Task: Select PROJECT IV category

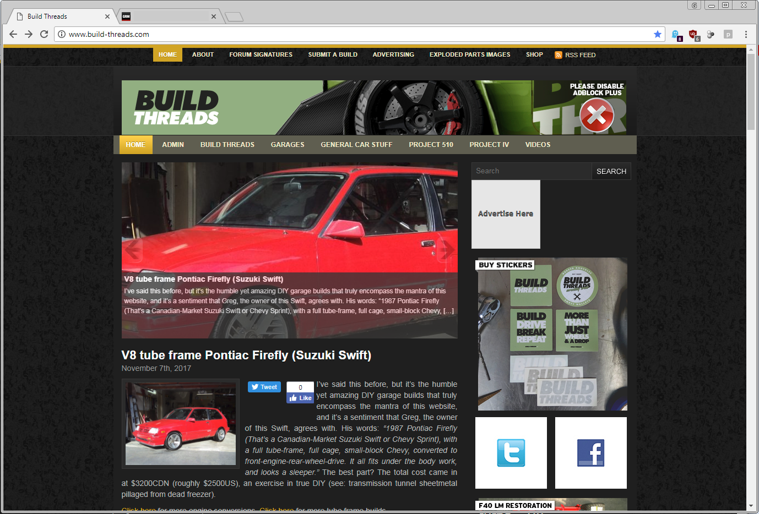Action: 489,145
